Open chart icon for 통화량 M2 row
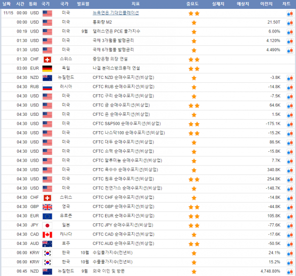This screenshot has height=276, width=296. 290,22
